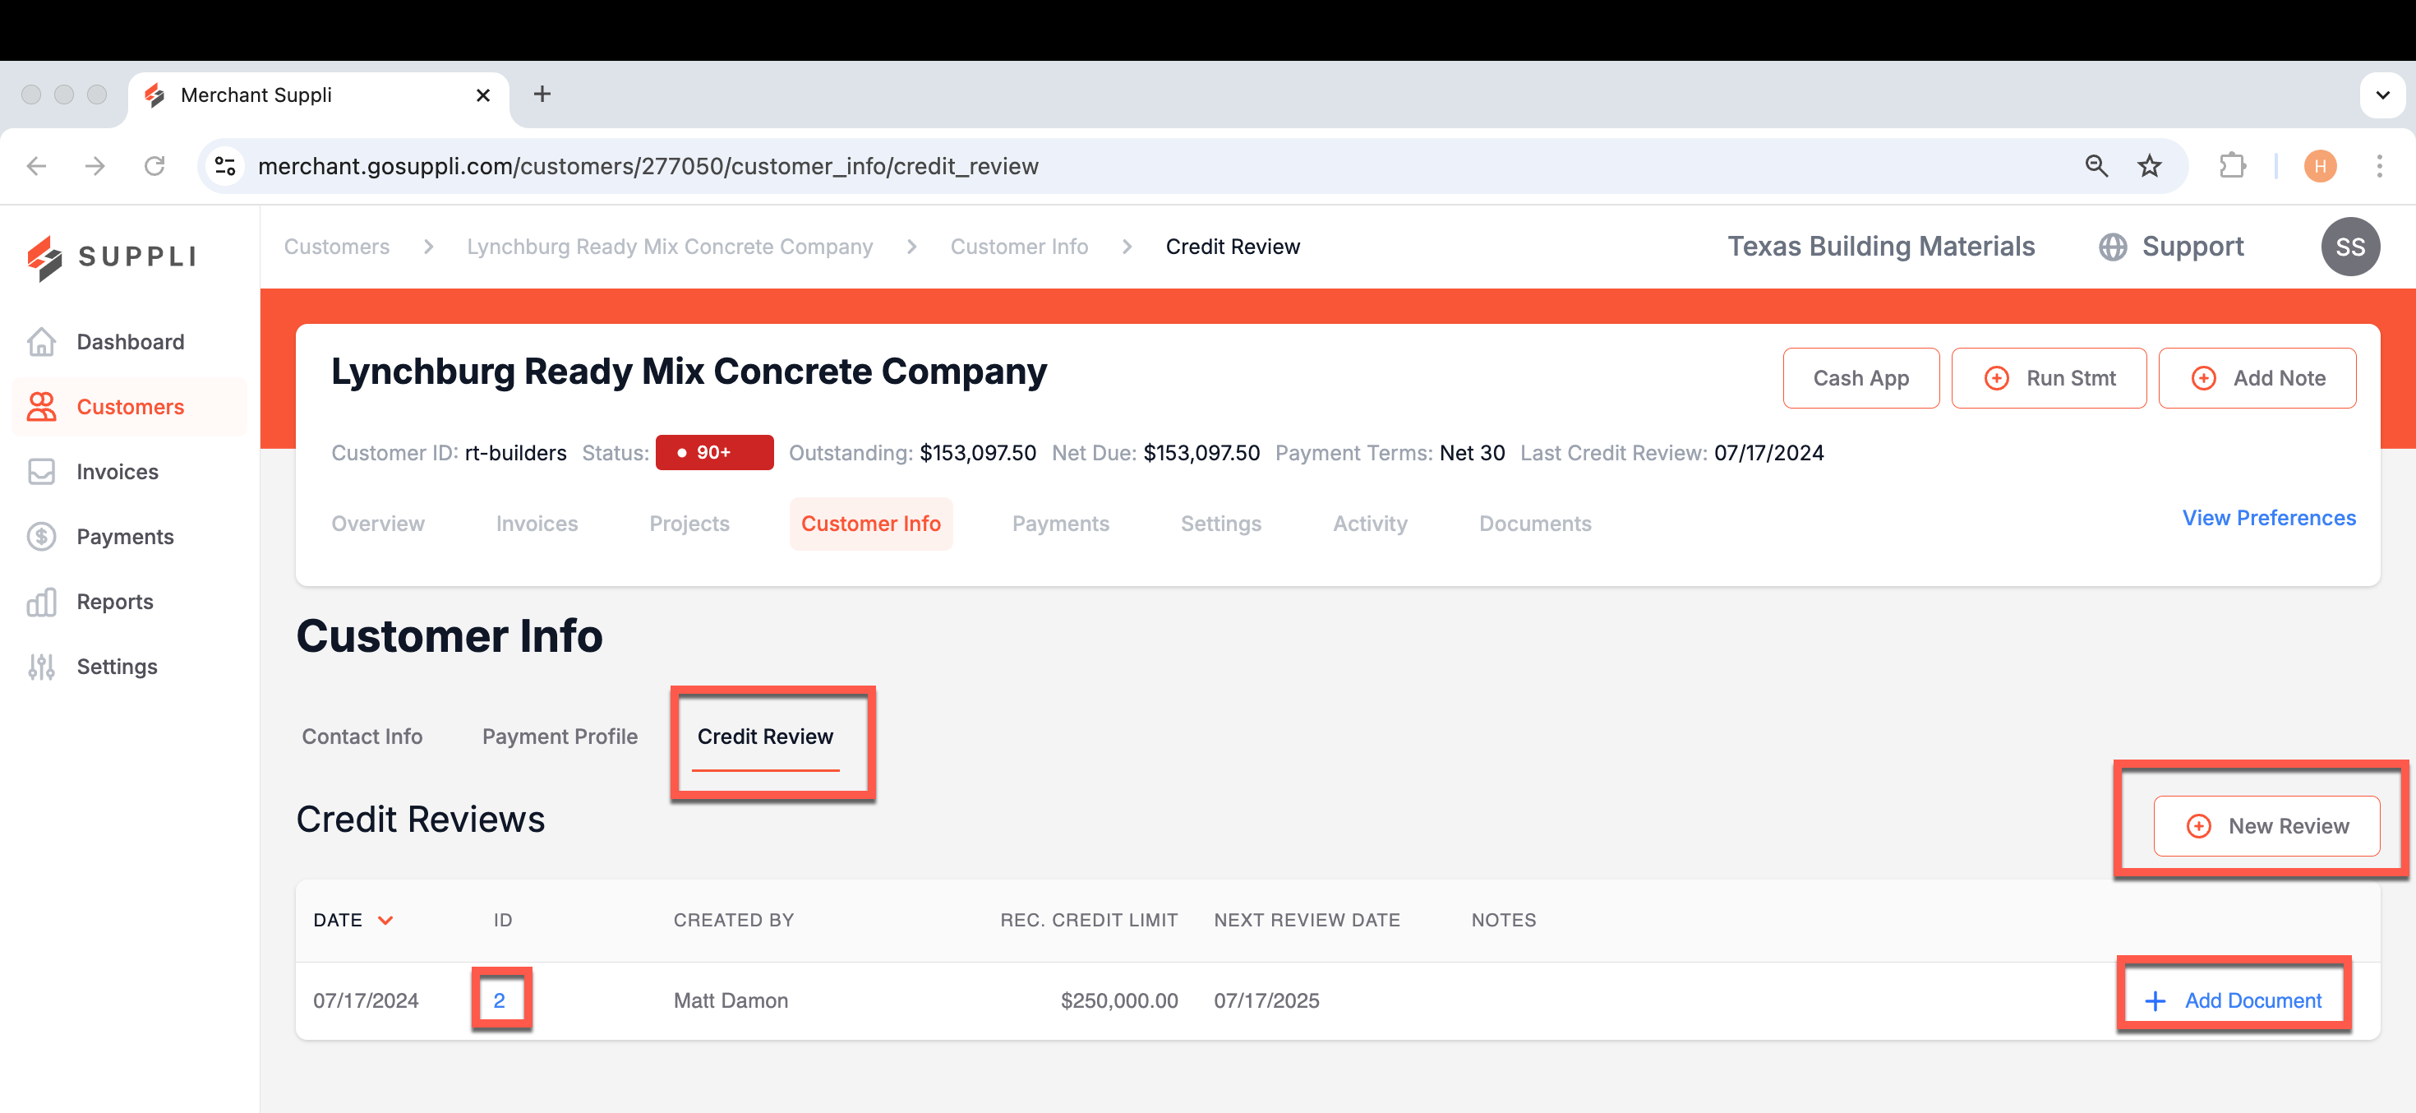Viewport: 2416px width, 1113px height.
Task: Click the browser address bar URL
Action: (648, 166)
